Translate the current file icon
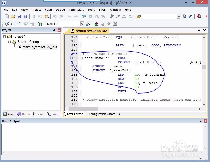210x162 pixels. (7, 24)
